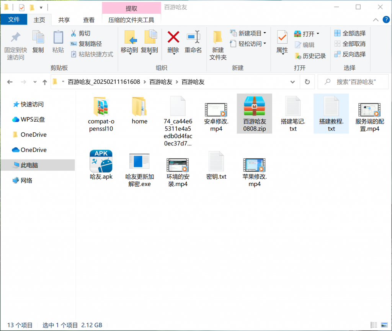Image resolution: width=392 pixels, height=331 pixels.
Task: Expand the address bar history dropdown
Action: click(292, 82)
